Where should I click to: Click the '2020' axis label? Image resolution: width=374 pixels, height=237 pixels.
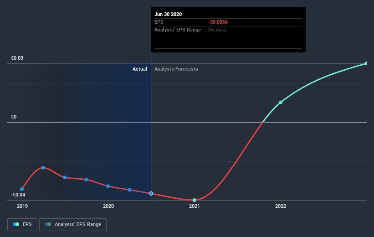108,206
